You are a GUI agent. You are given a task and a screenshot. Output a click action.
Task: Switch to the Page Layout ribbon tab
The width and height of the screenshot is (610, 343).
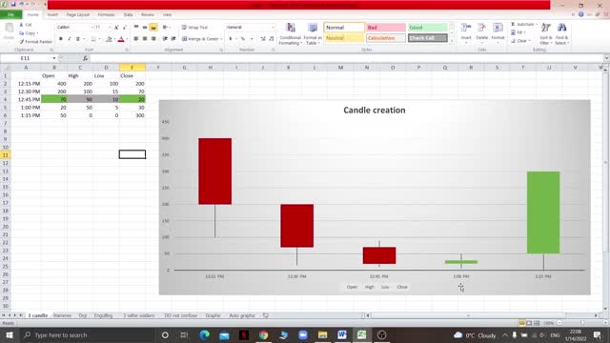(x=78, y=14)
